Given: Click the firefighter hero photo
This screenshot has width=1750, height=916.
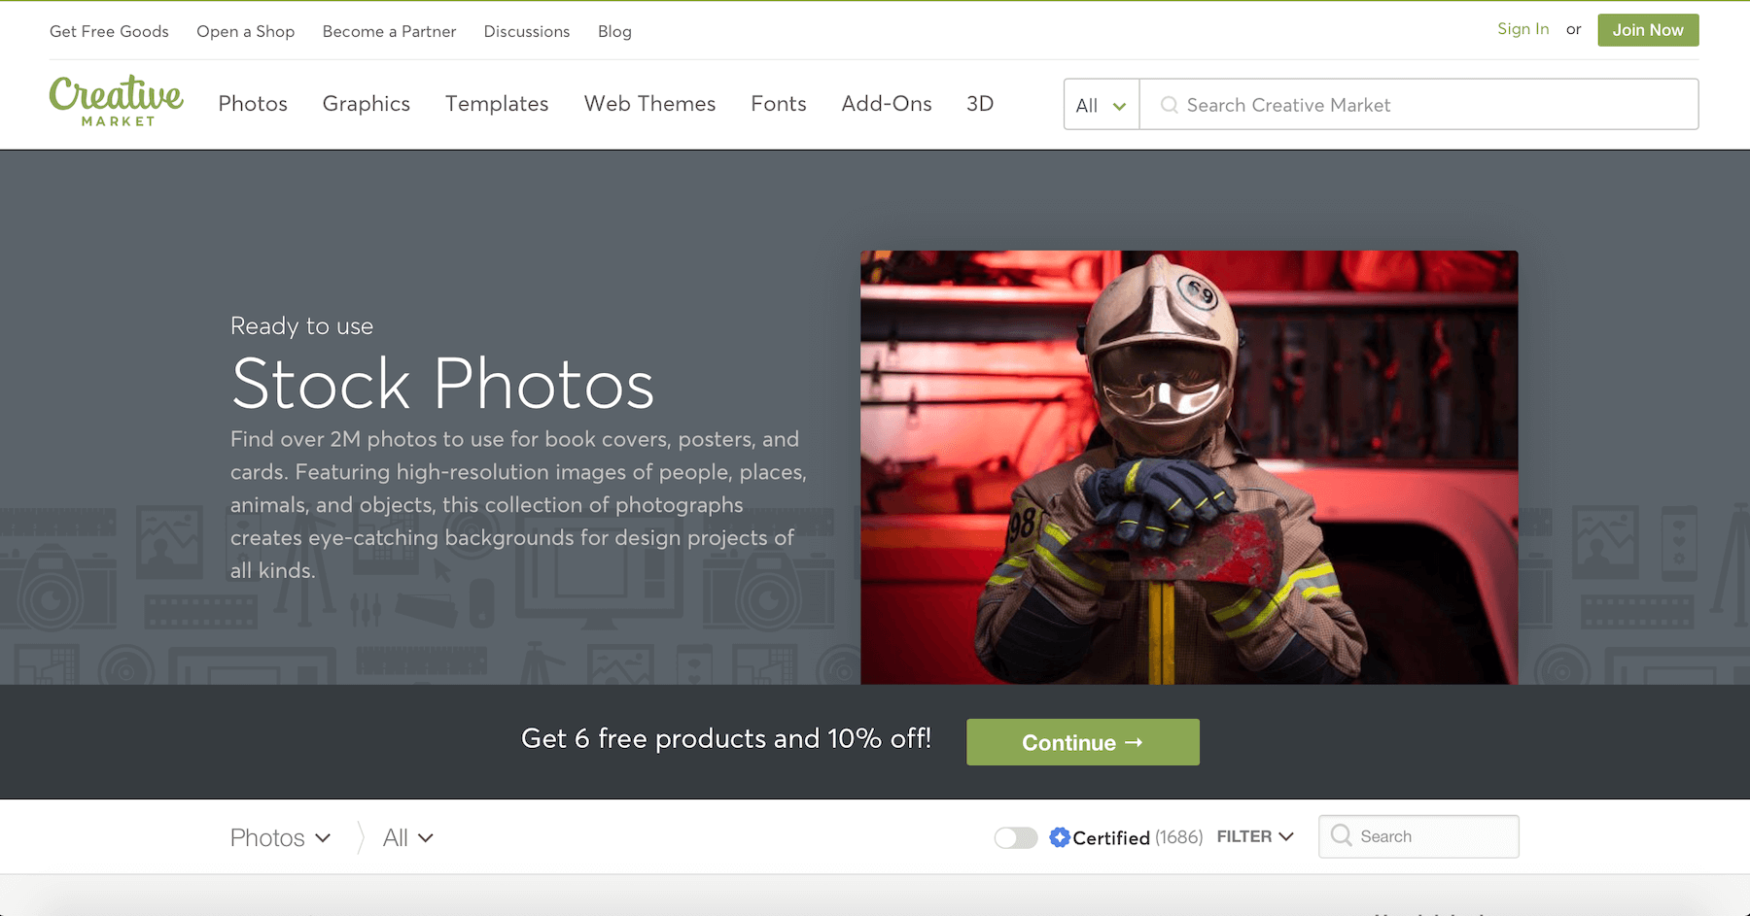Looking at the screenshot, I should pos(1188,467).
